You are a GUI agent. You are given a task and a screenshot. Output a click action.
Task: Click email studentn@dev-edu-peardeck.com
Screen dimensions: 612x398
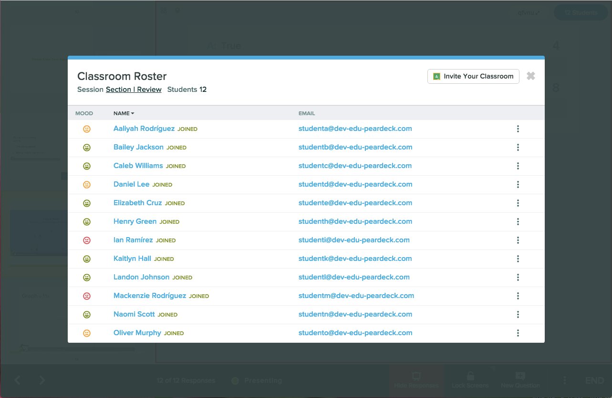point(355,314)
